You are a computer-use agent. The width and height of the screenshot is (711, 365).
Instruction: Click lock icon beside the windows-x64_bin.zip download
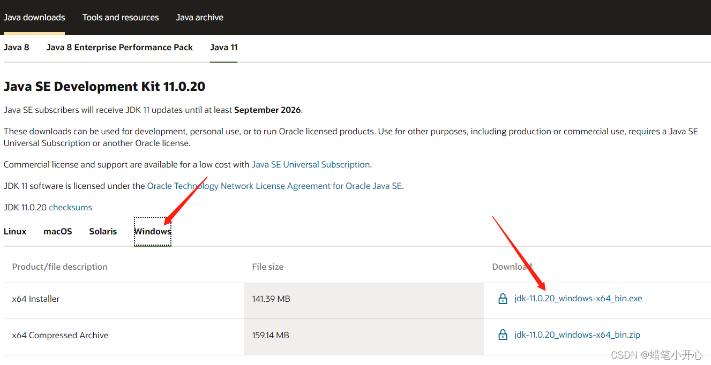point(503,335)
